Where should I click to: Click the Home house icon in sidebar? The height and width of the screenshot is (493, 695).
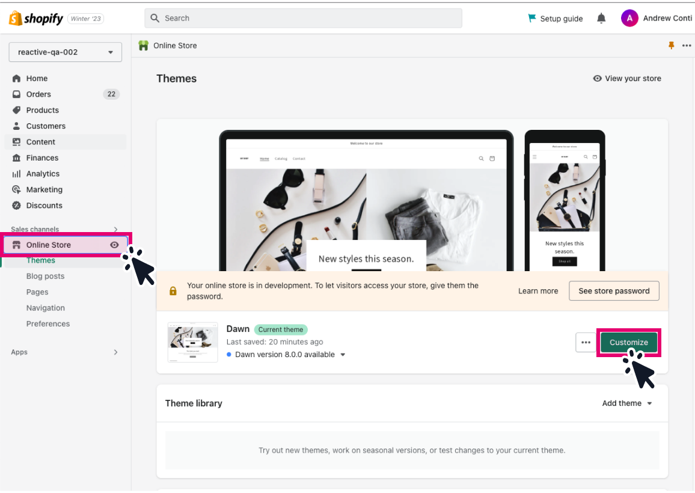click(16, 79)
